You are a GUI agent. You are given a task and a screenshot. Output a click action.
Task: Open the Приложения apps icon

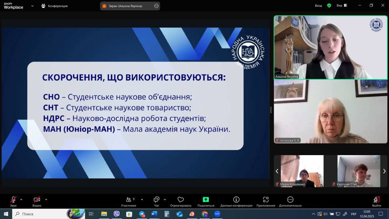tap(266, 200)
